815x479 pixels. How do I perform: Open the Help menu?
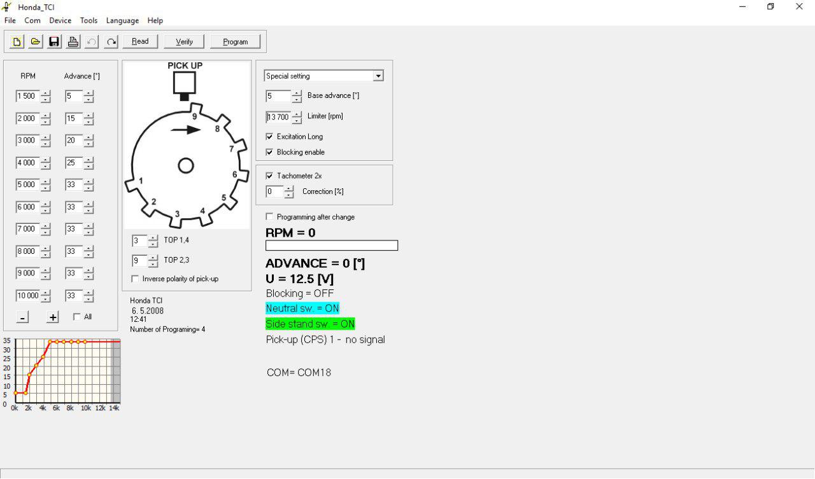pos(155,20)
